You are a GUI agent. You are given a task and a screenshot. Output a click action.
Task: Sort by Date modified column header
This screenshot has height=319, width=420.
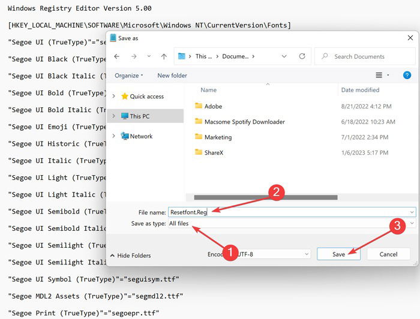(360, 90)
